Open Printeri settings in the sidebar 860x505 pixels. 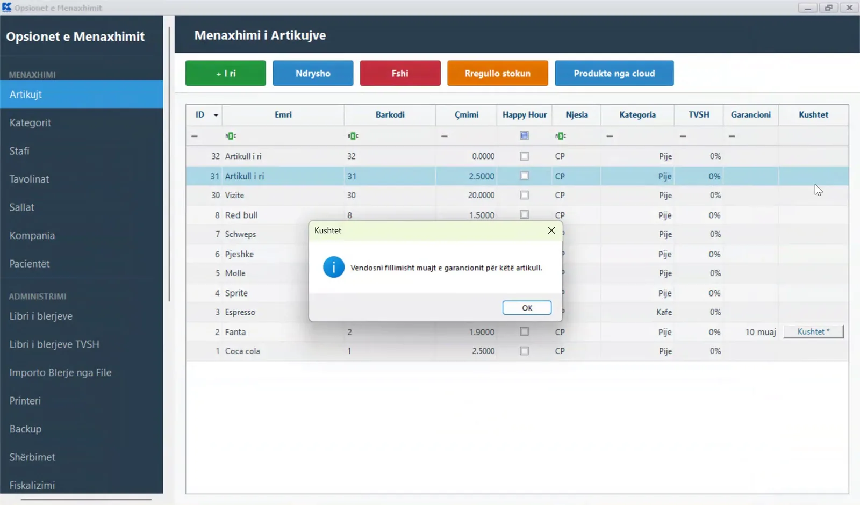[82, 401]
